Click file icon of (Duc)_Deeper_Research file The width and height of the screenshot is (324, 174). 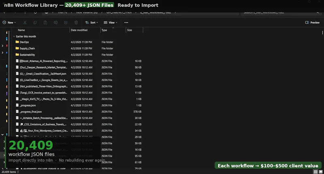tap(17, 67)
